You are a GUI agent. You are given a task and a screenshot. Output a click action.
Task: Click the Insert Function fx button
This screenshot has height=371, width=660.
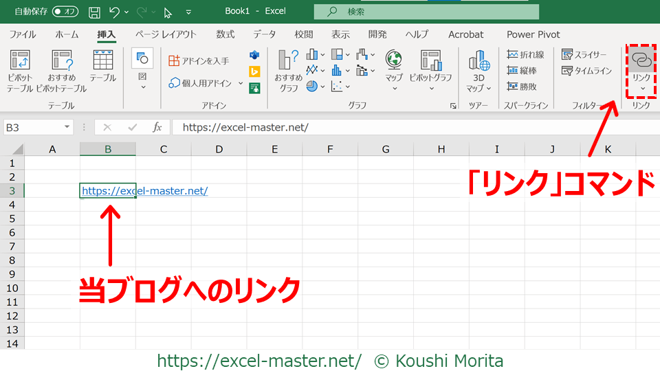tap(157, 127)
